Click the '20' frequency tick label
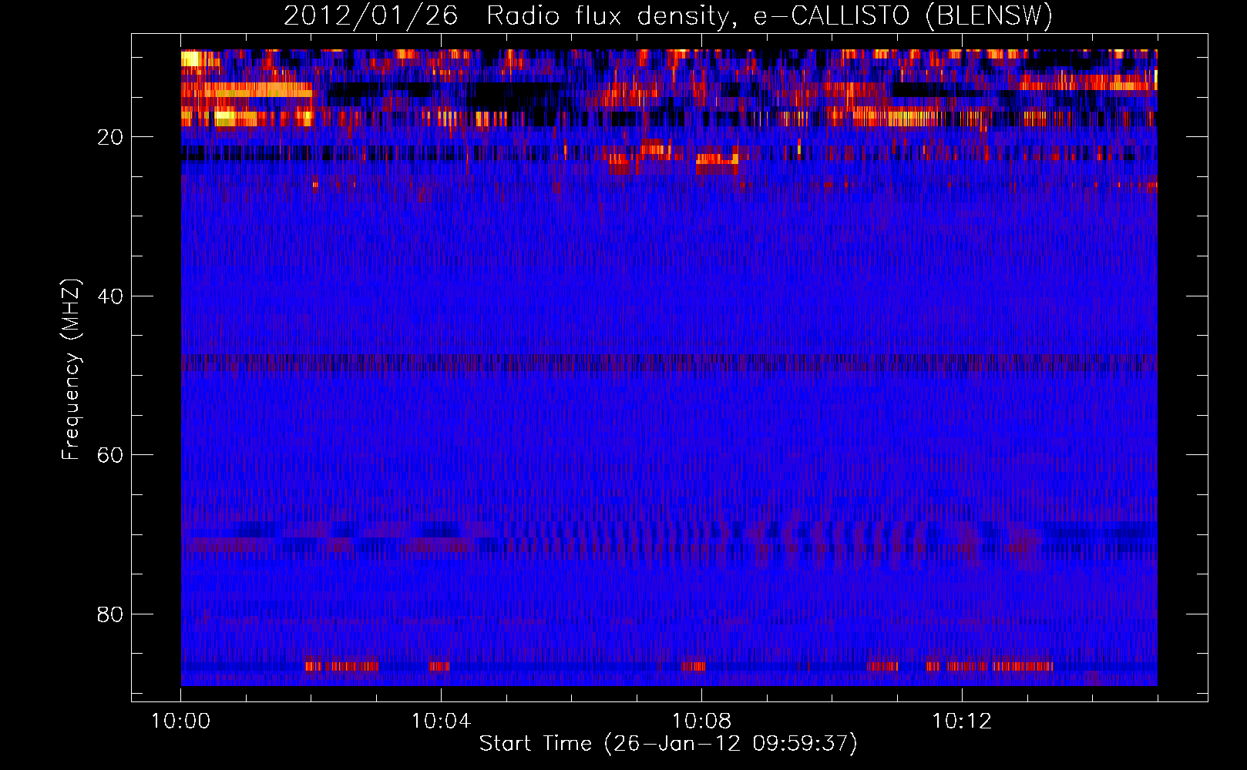 (x=110, y=137)
